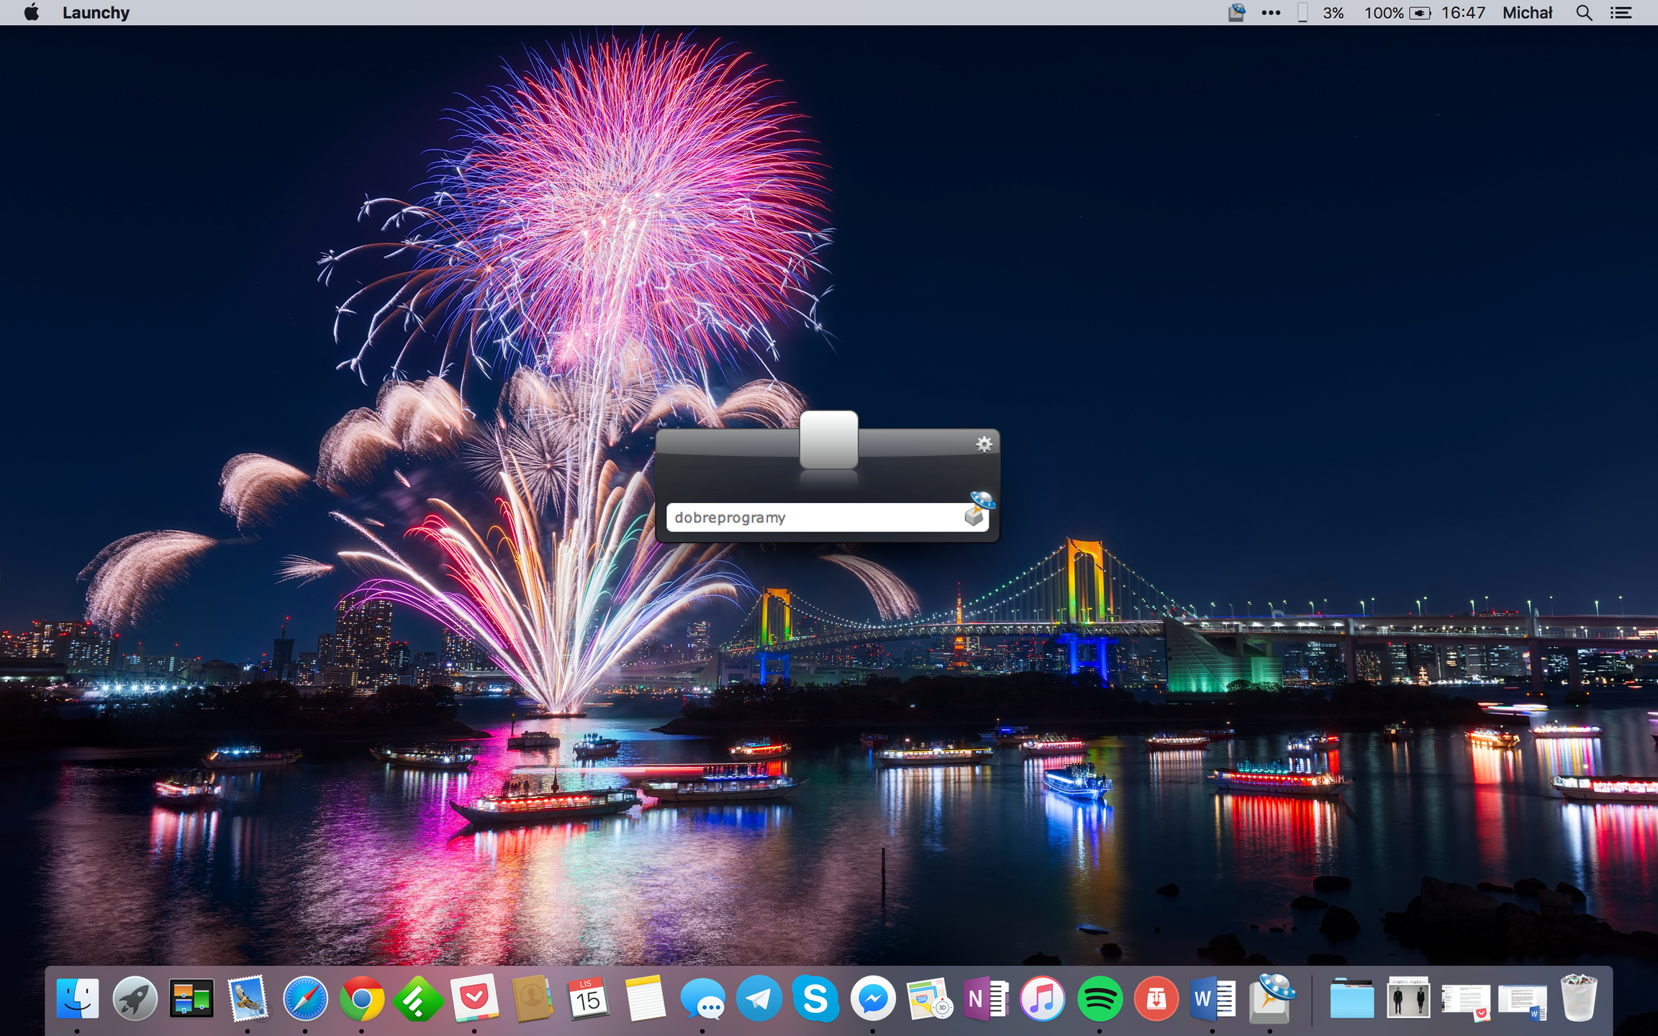Launch Microsoft OneNote from the Dock
This screenshot has height=1036, width=1658.
(x=985, y=999)
